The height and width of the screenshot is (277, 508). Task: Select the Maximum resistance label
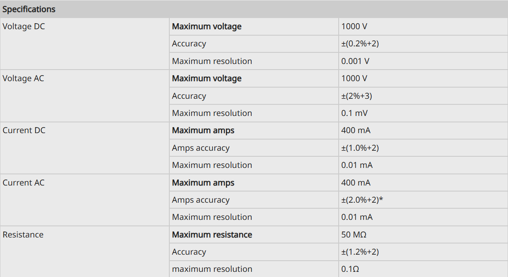pyautogui.click(x=212, y=234)
